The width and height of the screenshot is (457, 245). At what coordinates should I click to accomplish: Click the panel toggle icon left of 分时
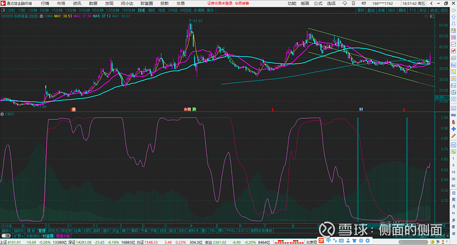pos(3,10)
